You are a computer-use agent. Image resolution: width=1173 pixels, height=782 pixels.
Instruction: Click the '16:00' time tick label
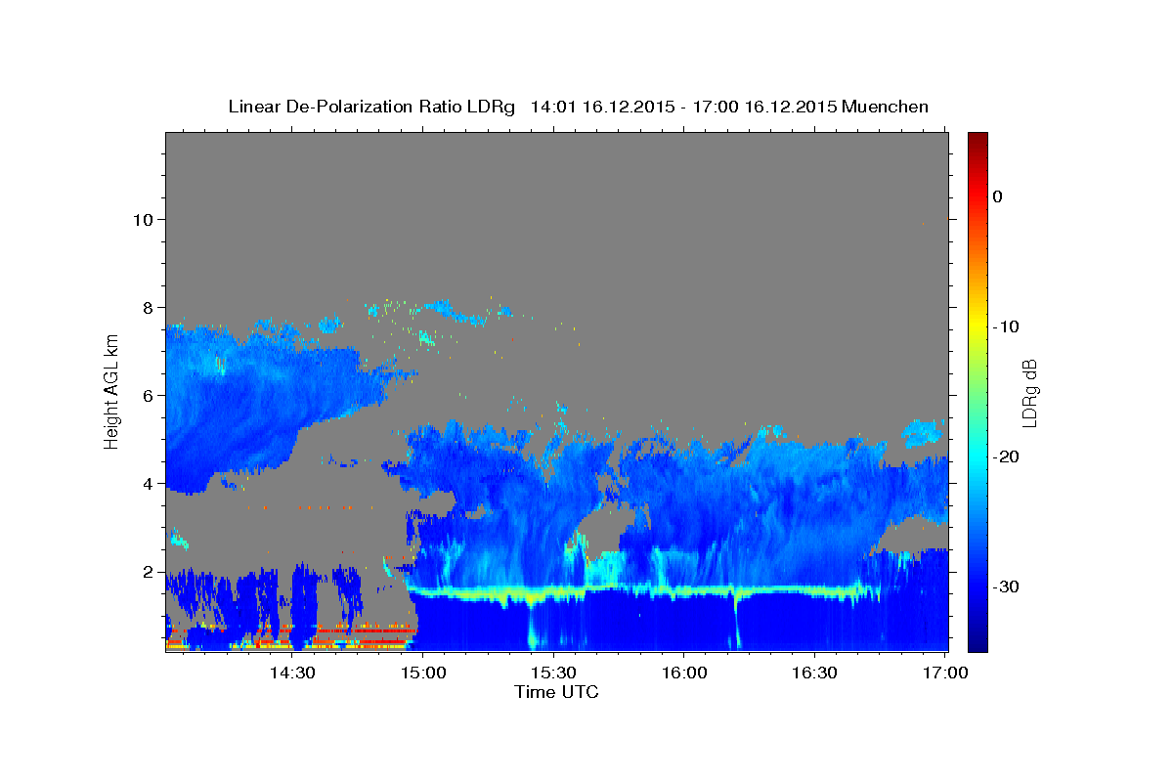coord(684,673)
